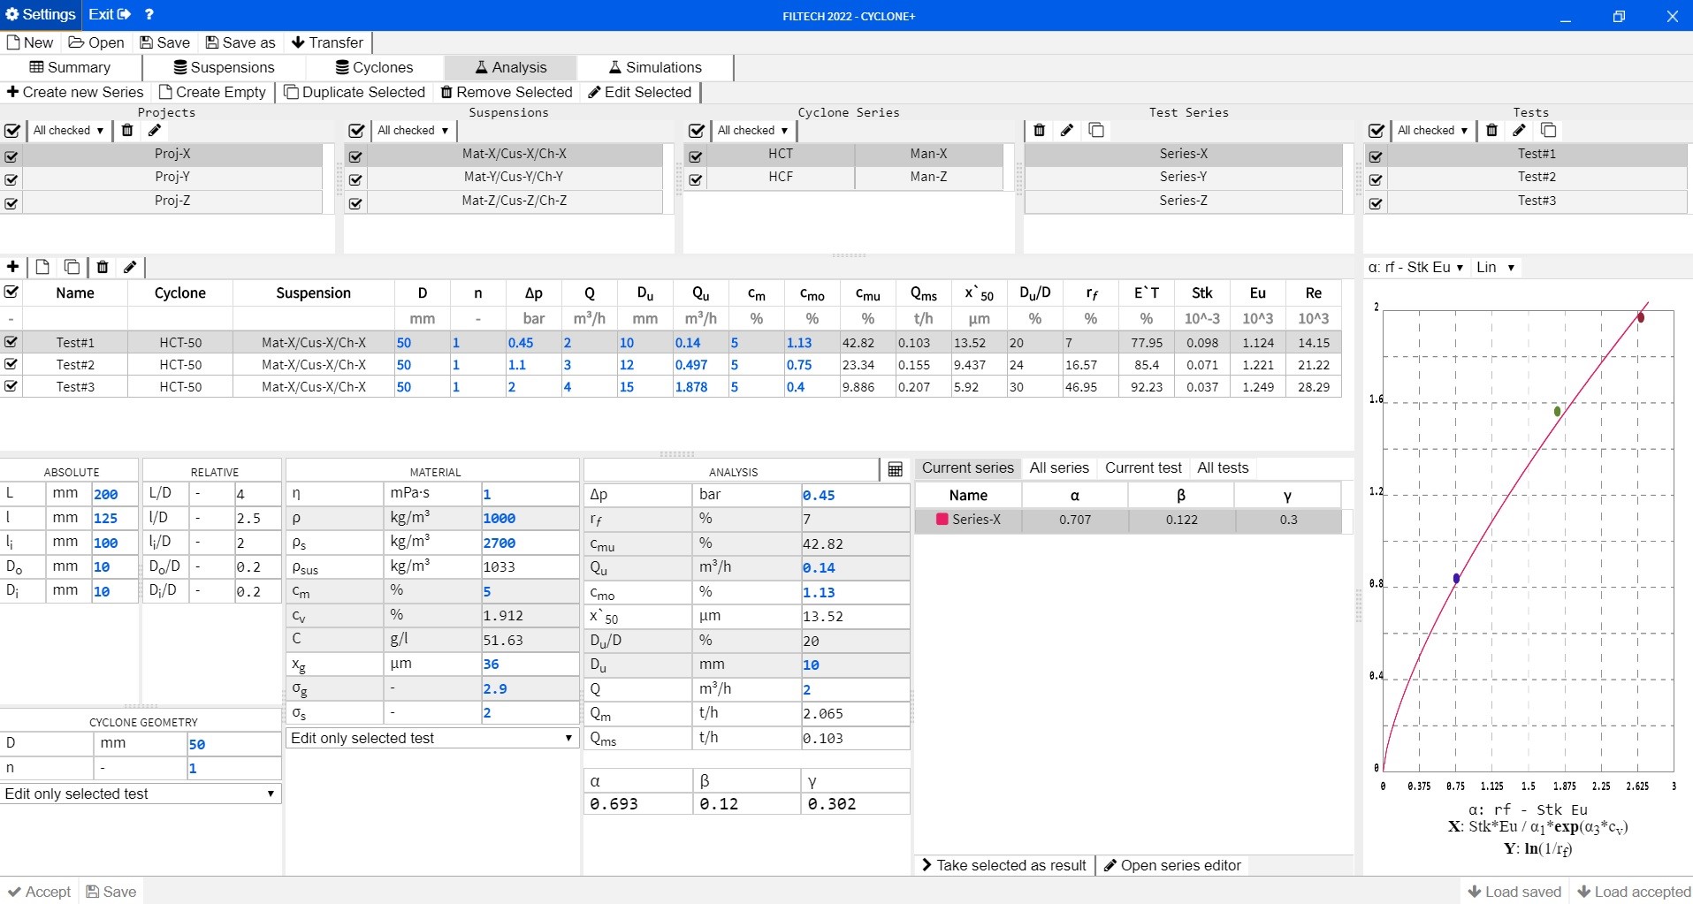Create empty test with blank page icon
Screen dimensions: 1693x904
pos(42,267)
